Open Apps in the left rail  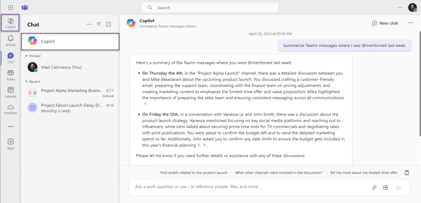(10, 144)
